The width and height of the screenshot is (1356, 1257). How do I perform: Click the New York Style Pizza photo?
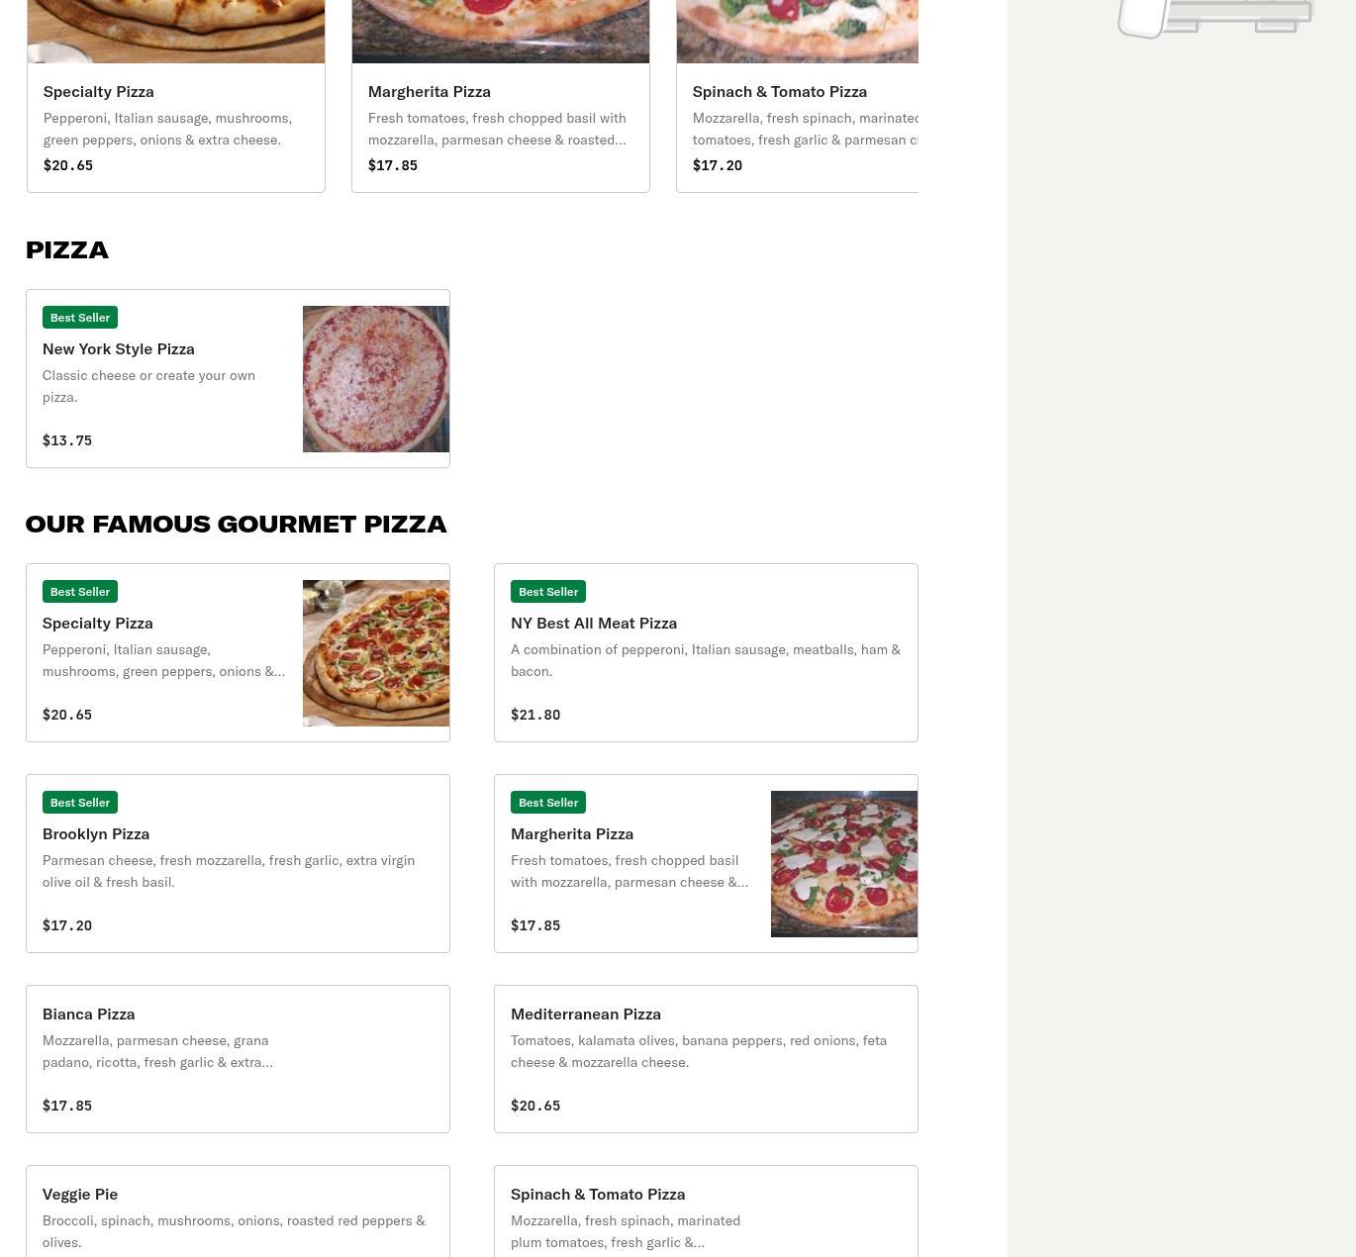tap(376, 379)
